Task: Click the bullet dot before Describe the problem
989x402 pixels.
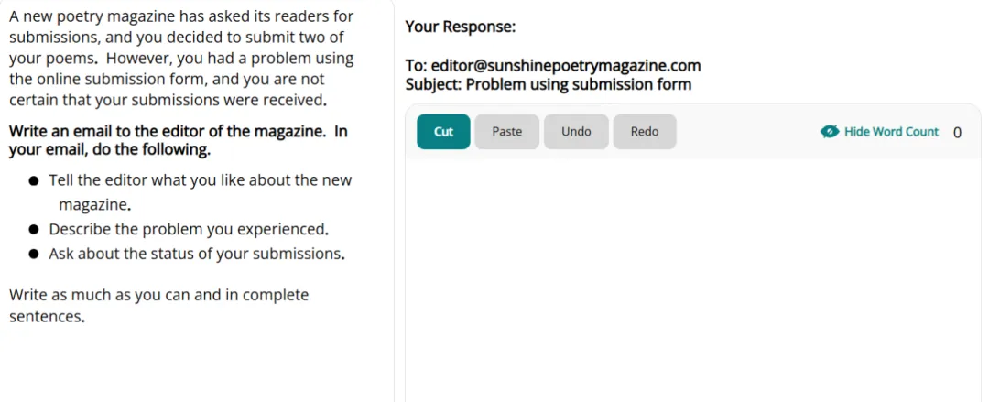Action: (x=34, y=230)
